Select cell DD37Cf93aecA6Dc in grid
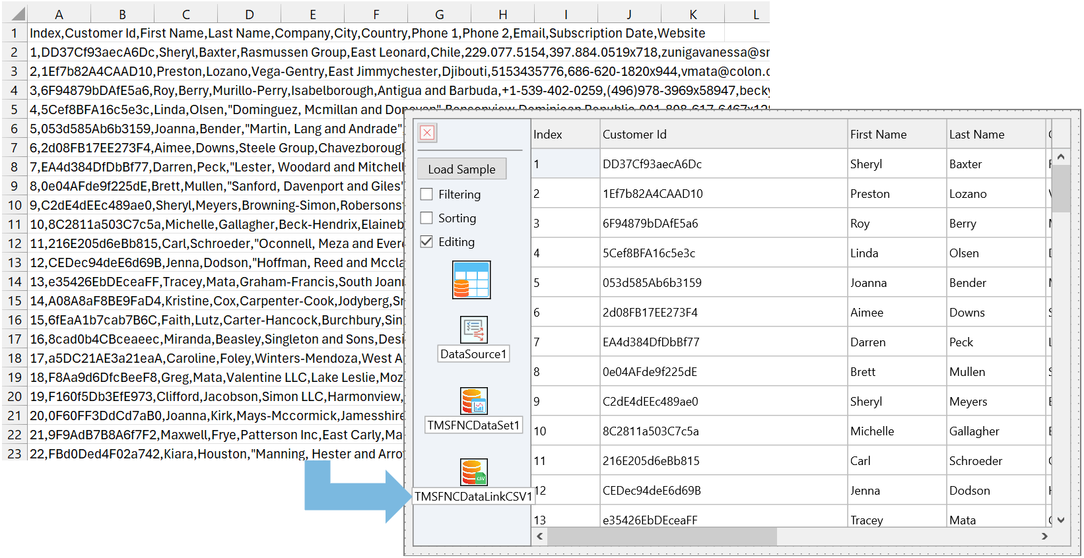1084x558 pixels. 724,164
